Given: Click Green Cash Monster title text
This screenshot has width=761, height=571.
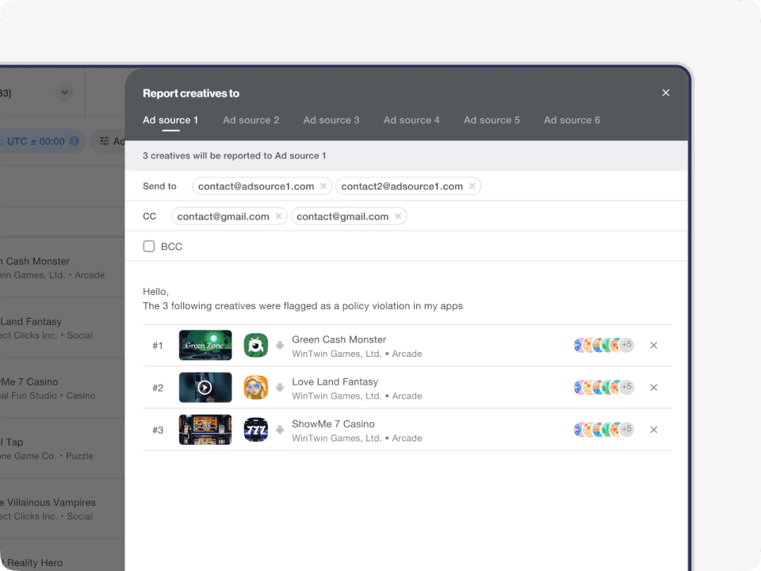Looking at the screenshot, I should pyautogui.click(x=338, y=339).
